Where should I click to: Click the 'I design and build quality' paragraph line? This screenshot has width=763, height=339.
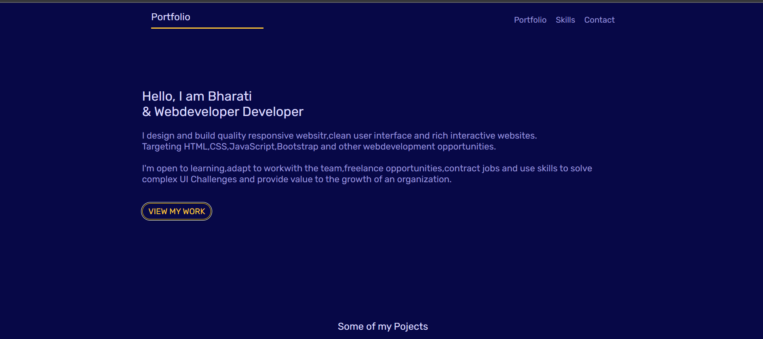tap(339, 136)
